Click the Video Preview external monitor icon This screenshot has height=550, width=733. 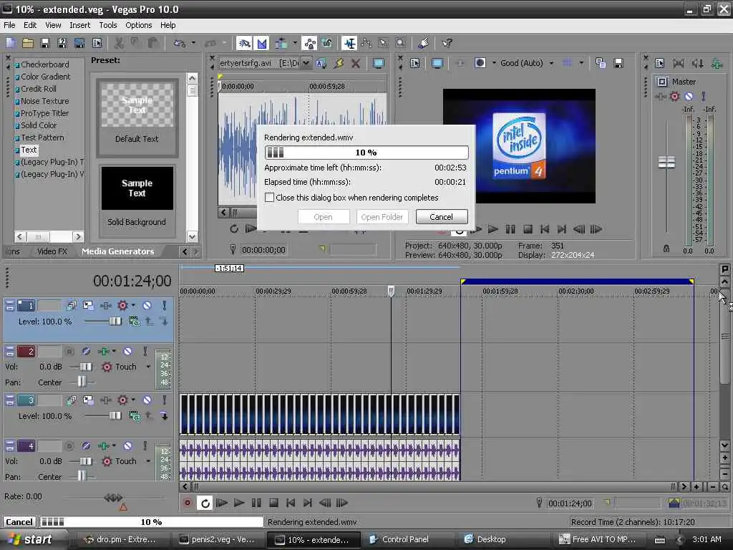[x=437, y=63]
